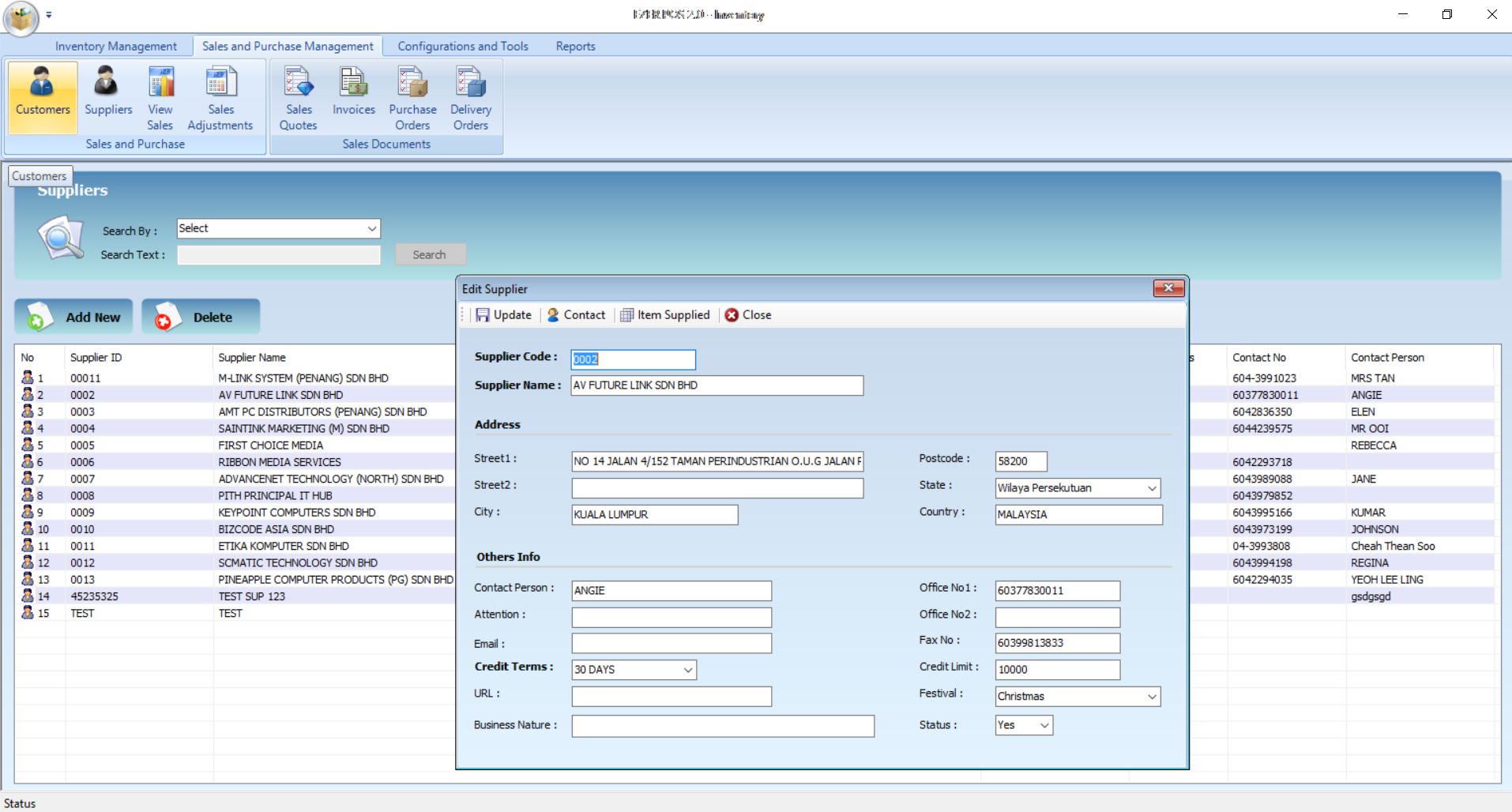Select RIBBON MEDIA SERVICES row
The height and width of the screenshot is (812, 1512).
pyautogui.click(x=280, y=462)
